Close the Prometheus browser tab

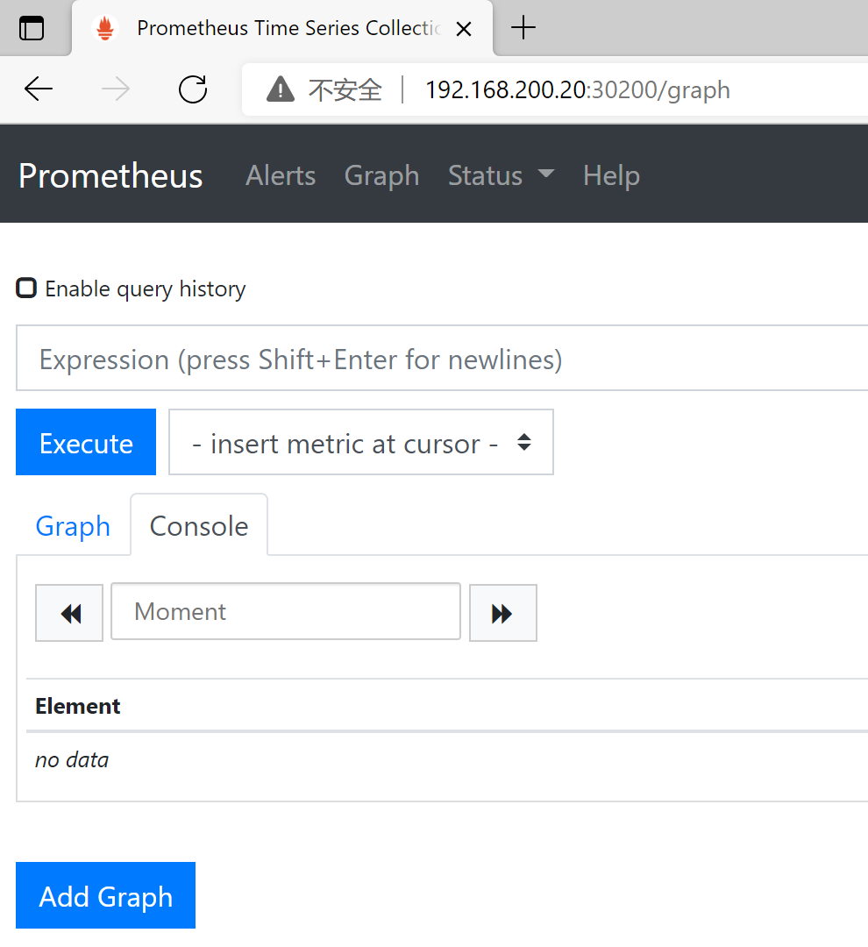tap(464, 29)
